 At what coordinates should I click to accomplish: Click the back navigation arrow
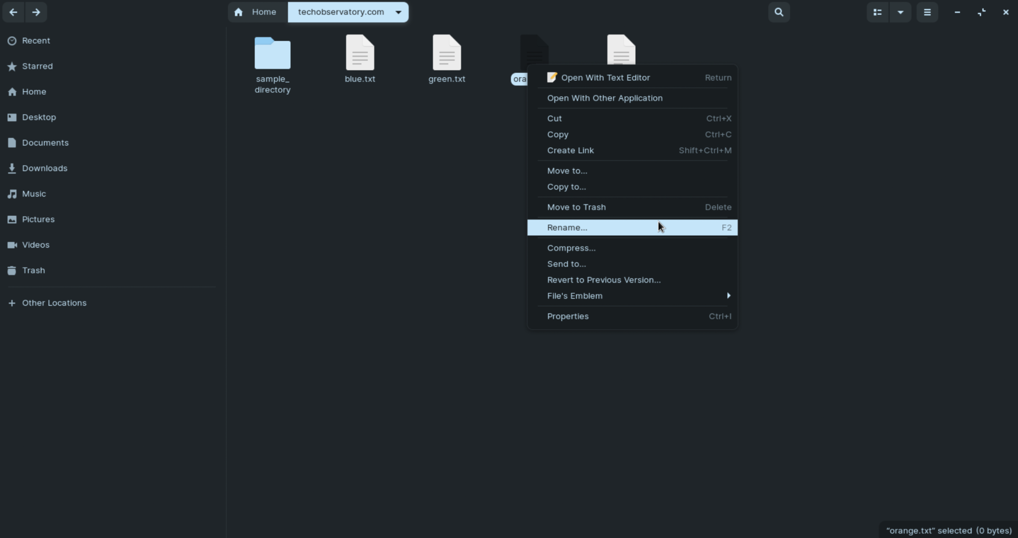(x=13, y=12)
